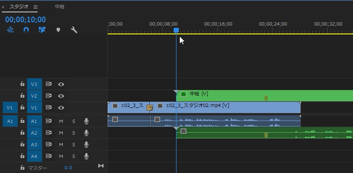
Task: Enable voice-over record on A1
Action: 86,121
